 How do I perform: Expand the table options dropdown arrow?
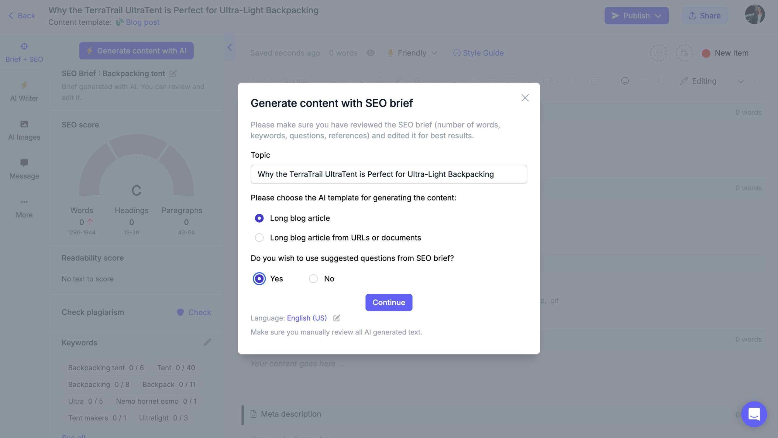(606, 81)
